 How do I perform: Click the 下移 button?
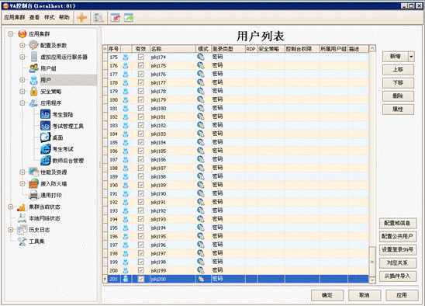pos(398,83)
